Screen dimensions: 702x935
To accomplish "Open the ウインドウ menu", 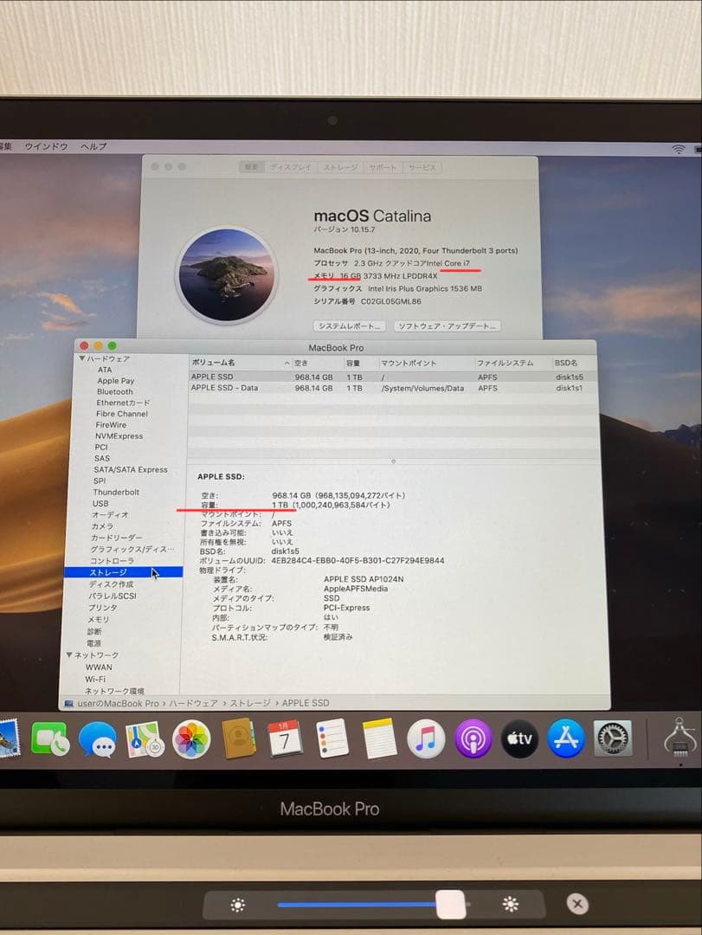I will coord(45,147).
